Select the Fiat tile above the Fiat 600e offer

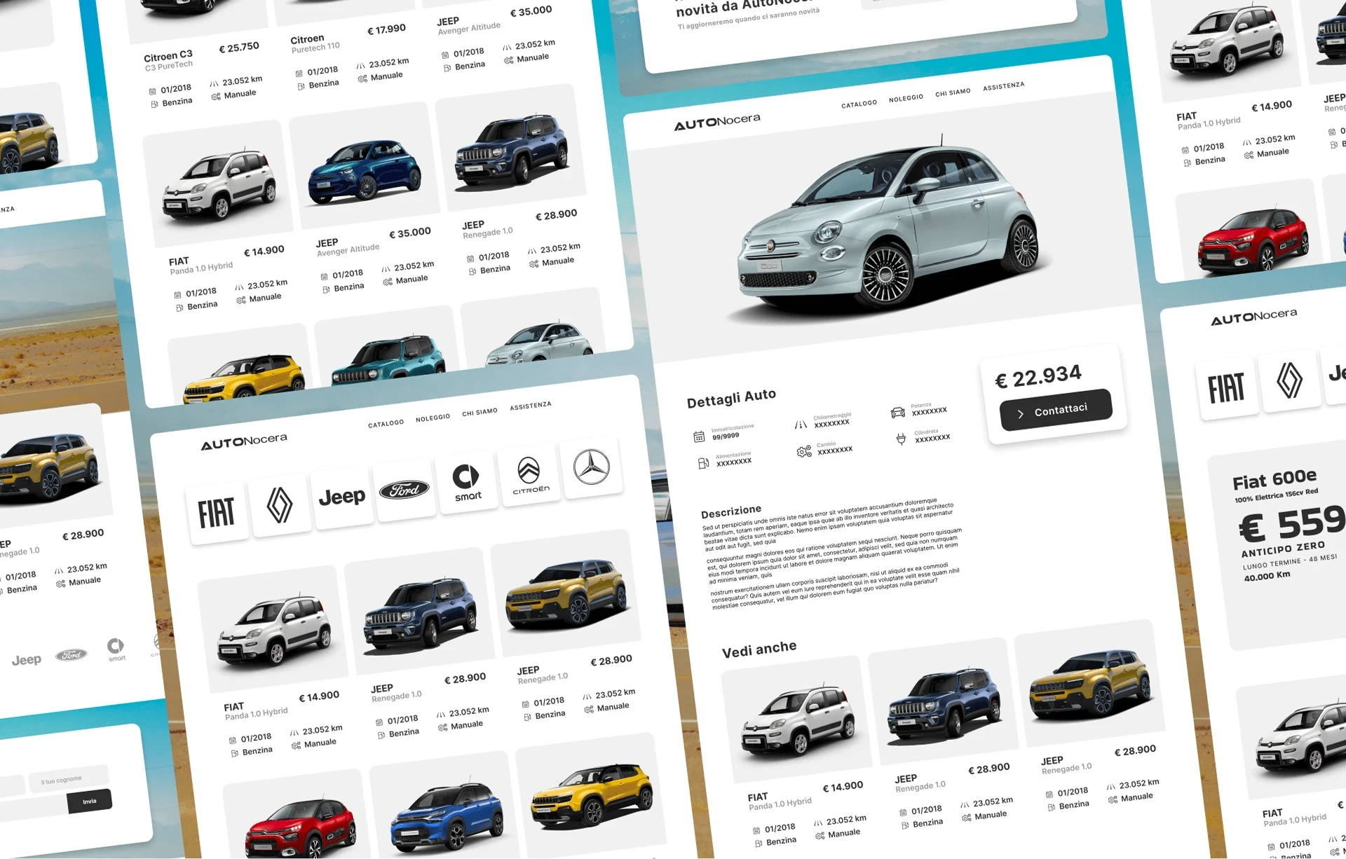click(x=1226, y=387)
